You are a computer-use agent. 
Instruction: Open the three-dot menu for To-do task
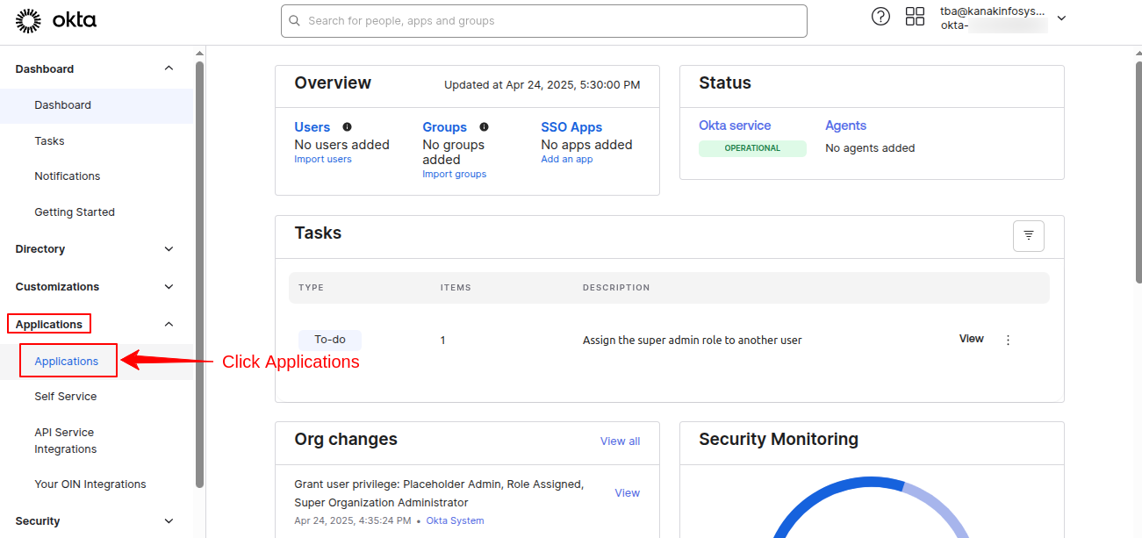1008,341
